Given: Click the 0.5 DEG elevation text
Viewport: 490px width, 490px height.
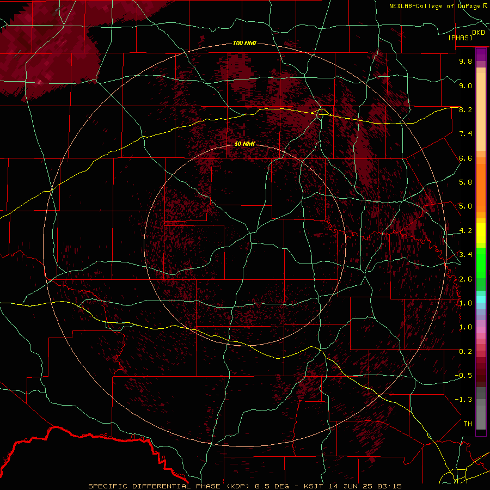Looking at the screenshot, I should click(271, 486).
